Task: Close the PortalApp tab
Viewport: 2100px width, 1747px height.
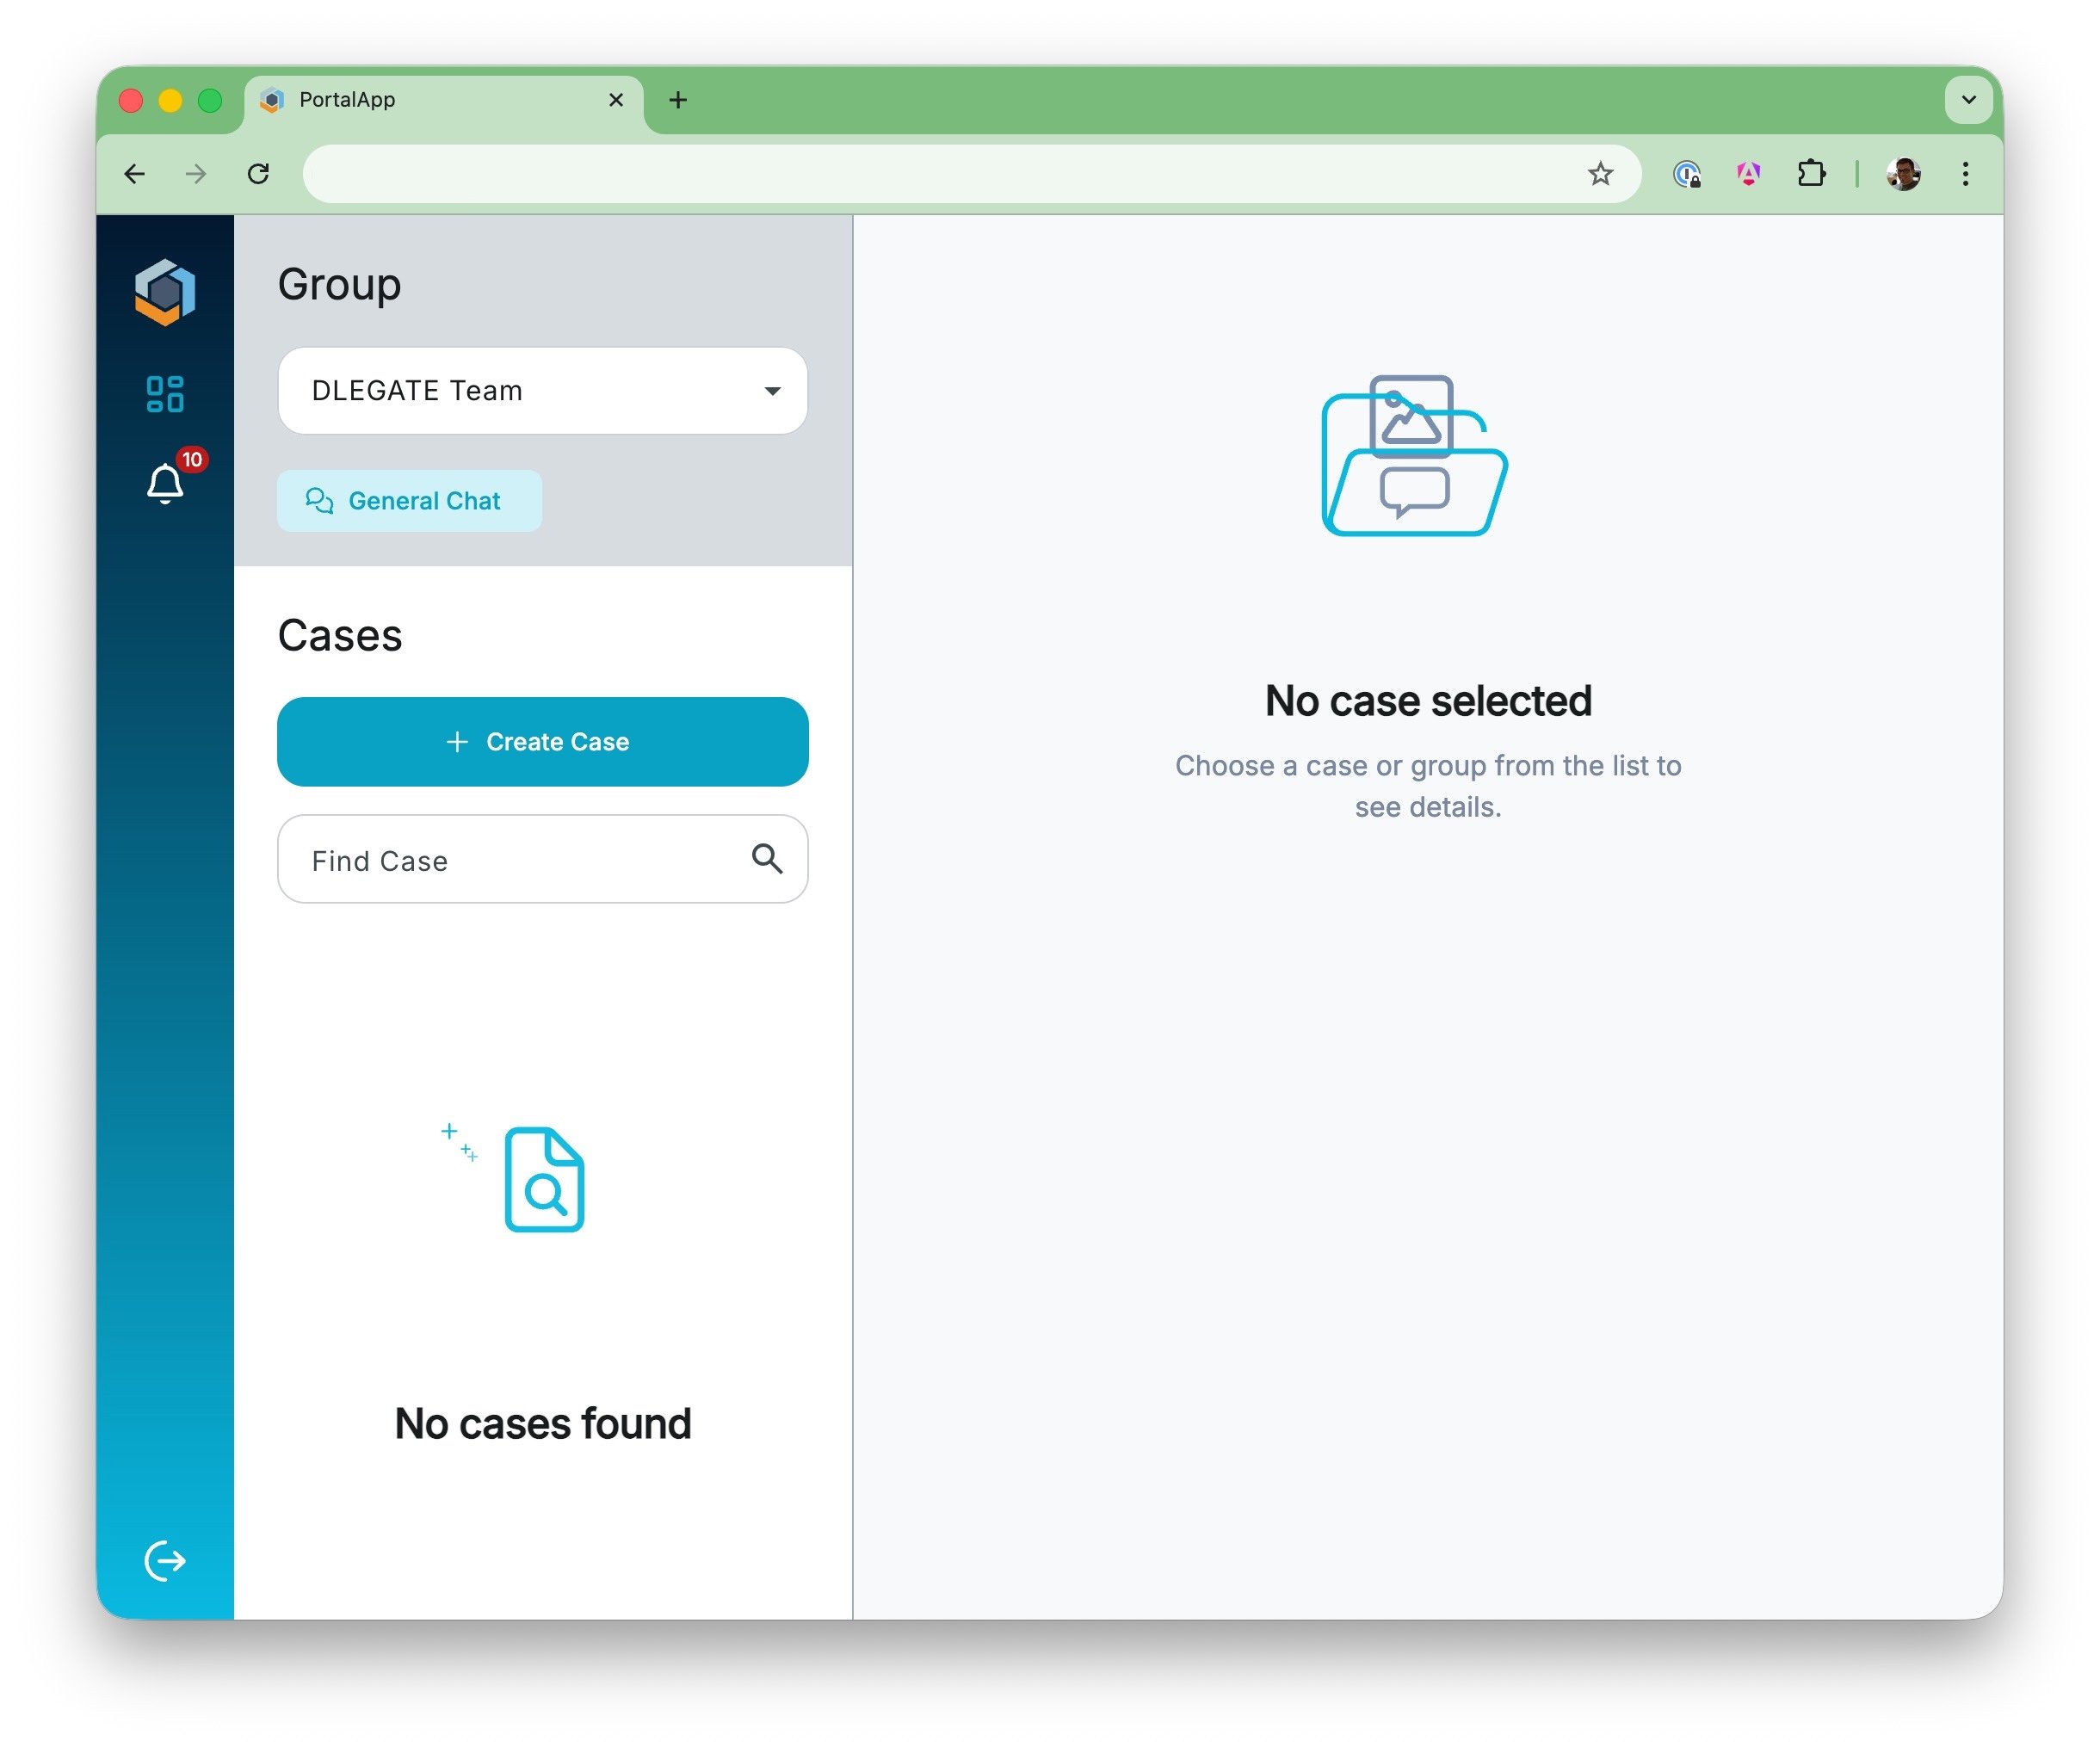Action: (616, 100)
